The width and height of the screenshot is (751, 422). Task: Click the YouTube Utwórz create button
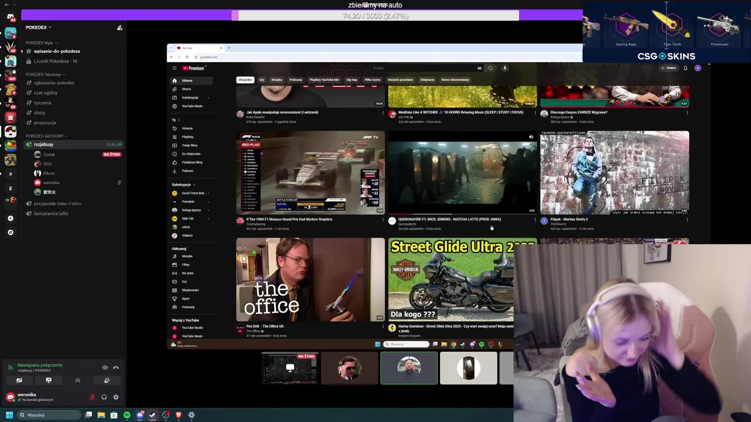click(669, 68)
